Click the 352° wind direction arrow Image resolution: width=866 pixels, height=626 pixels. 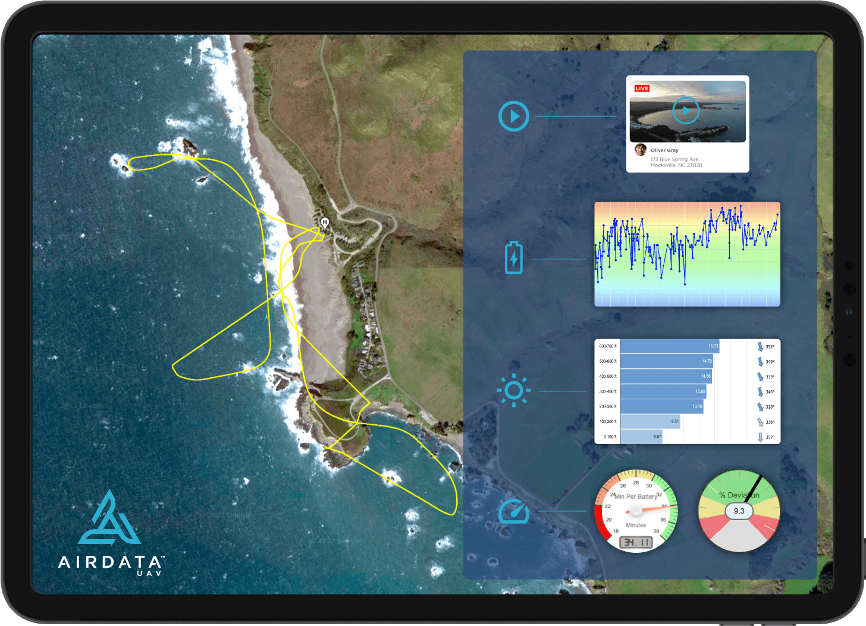pos(760,346)
